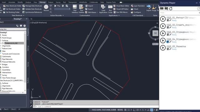This screenshot has height=112, width=200.
Task: Open the Manage ribbon tab
Action: pos(42,2)
